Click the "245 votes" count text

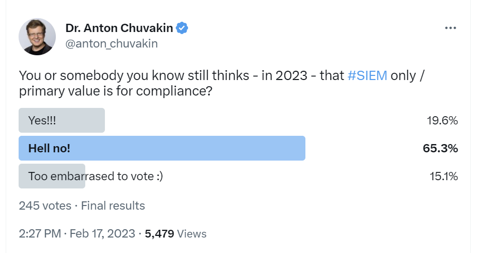click(45, 206)
